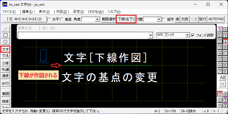Click the All layers button
Image resolution: width=228 pixels, height=114 pixels.
pos(223,78)
